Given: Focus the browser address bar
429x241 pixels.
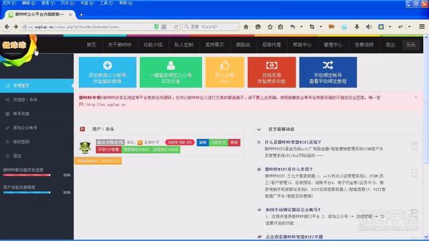Looking at the screenshot, I should click(x=88, y=27).
